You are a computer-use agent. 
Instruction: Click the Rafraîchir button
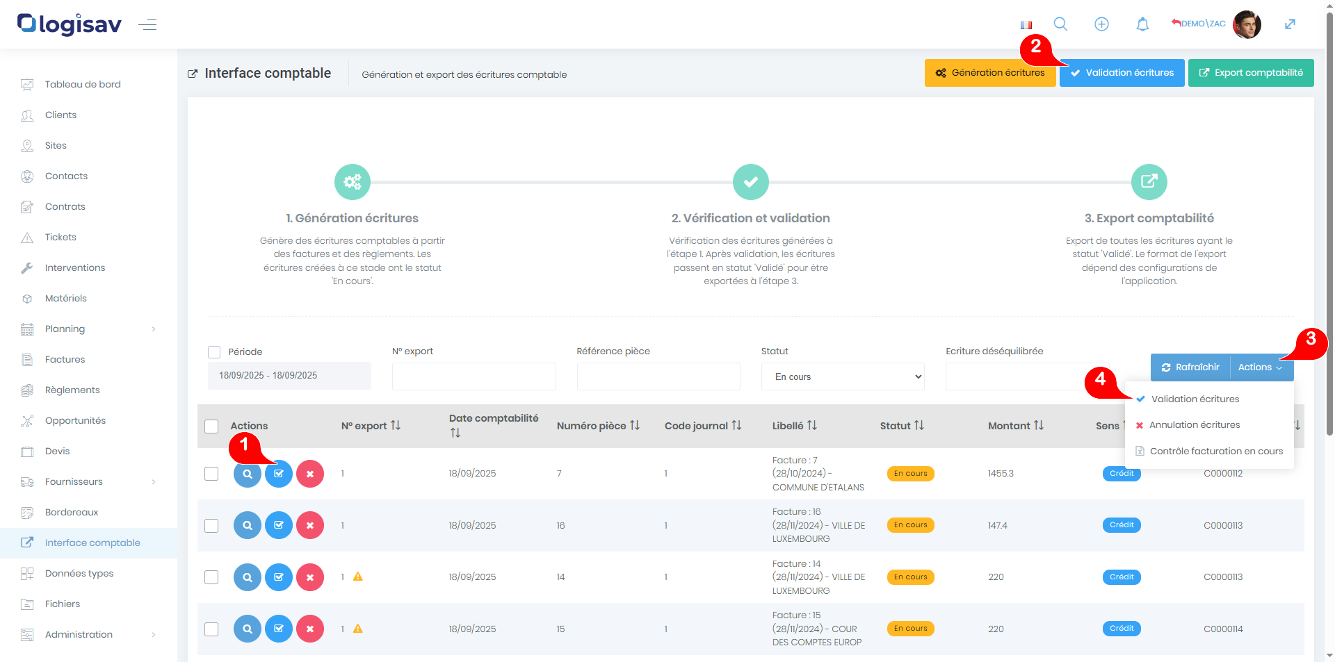coord(1190,367)
